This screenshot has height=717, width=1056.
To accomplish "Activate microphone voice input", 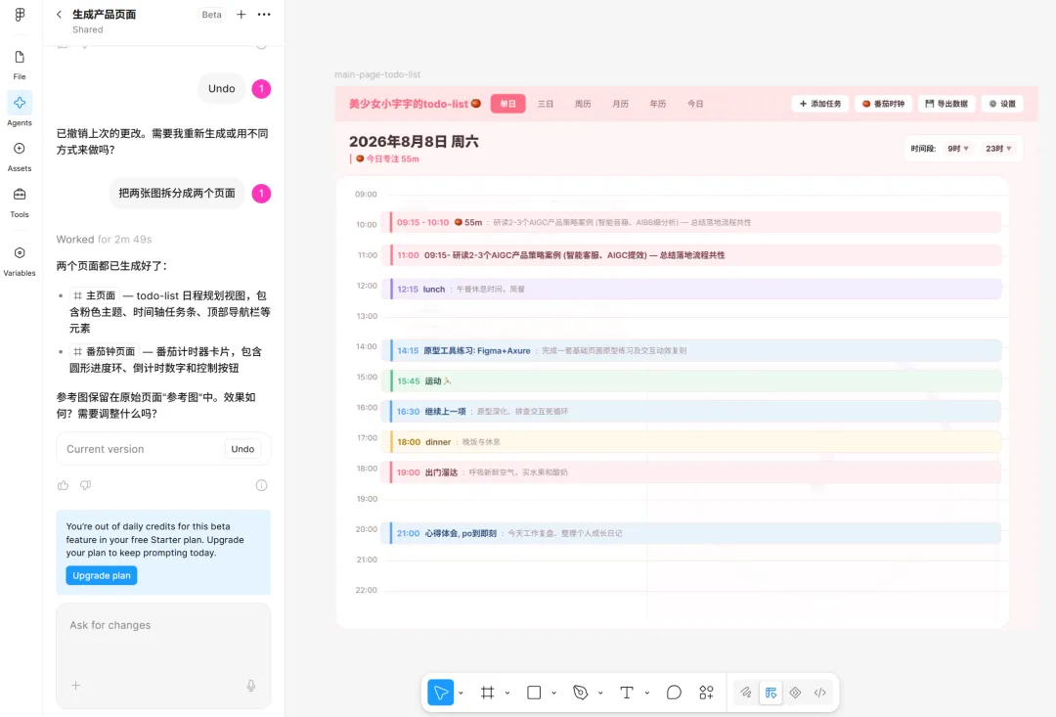I will [x=250, y=686].
